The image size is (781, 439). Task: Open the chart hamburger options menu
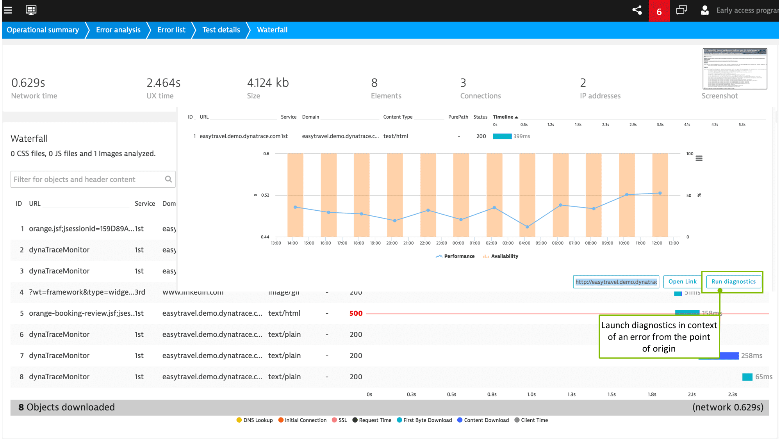[699, 158]
